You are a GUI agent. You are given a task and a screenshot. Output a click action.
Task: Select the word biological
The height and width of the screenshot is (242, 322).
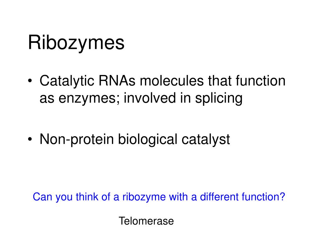pos(148,140)
